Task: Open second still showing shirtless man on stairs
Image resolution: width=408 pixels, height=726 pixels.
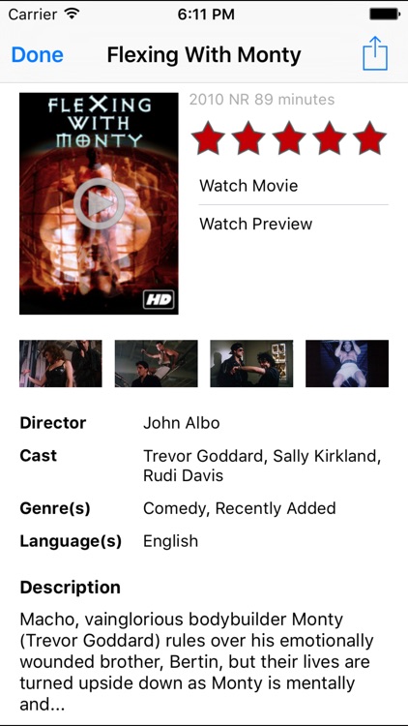Action: click(156, 363)
